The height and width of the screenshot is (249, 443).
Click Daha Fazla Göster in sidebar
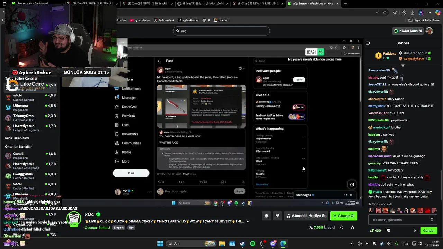click(17, 138)
